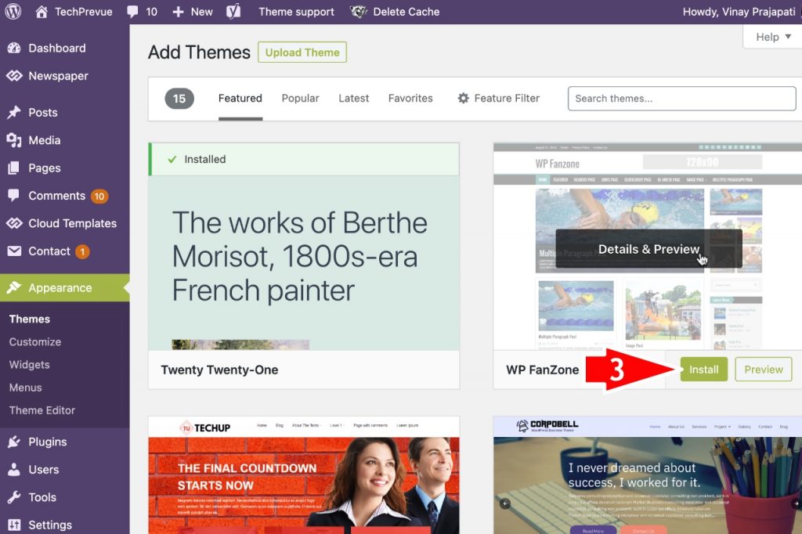Open the Widgets submenu item
Screen dimensions: 802x534
29,365
